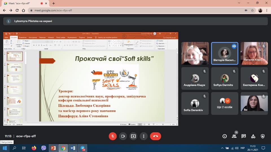Bookmark this page with the star icon

252,10
